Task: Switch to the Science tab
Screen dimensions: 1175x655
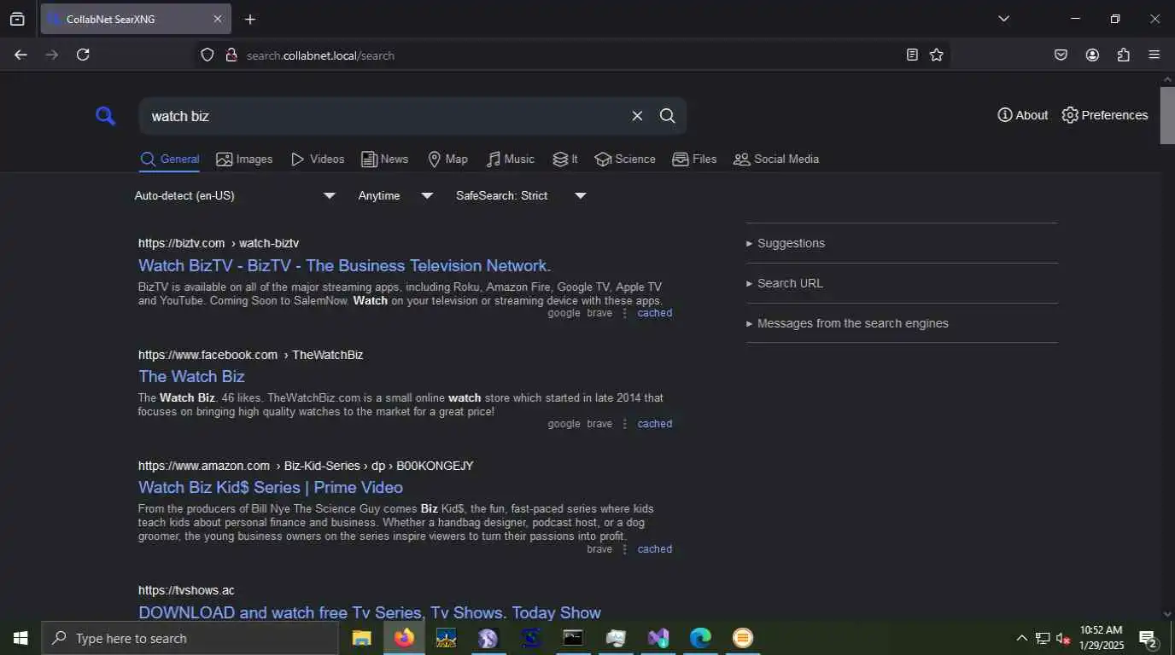Action: point(625,159)
